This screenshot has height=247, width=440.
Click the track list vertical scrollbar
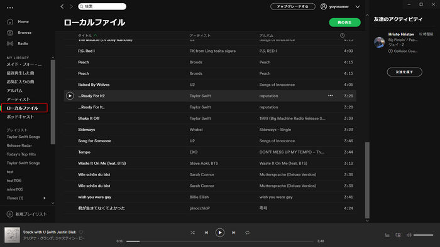(367, 180)
